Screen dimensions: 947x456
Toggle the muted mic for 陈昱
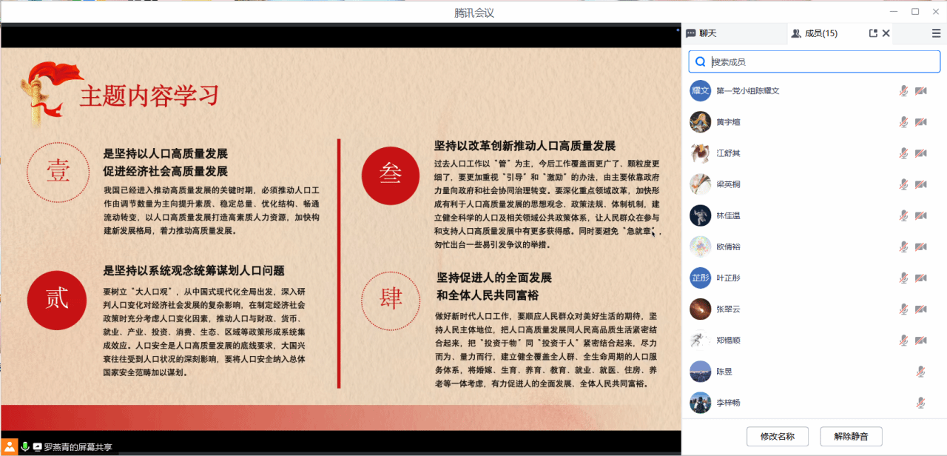pos(920,372)
